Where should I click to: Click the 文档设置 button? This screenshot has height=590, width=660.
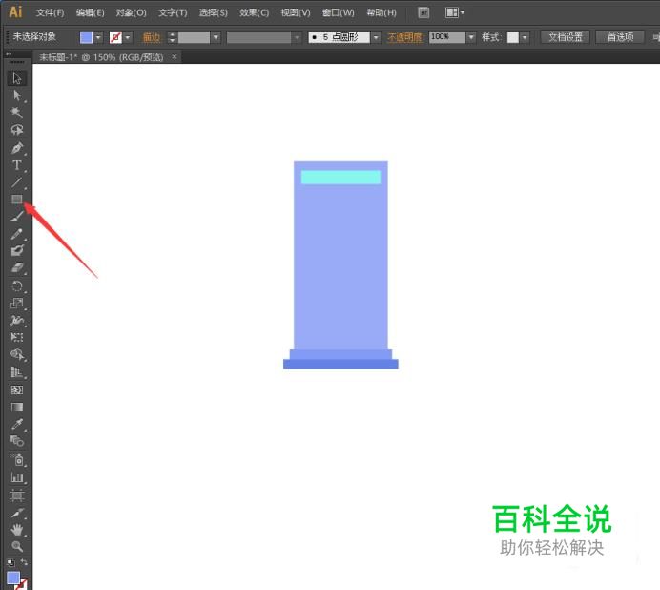(566, 37)
